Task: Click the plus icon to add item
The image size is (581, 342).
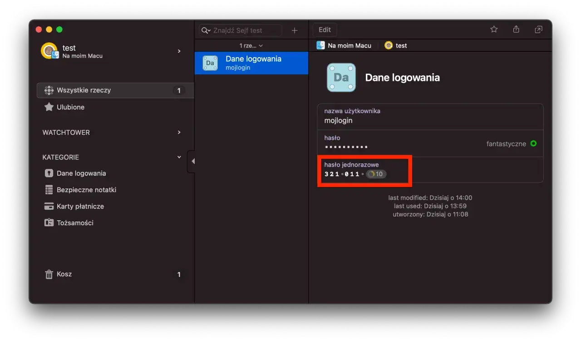Action: pyautogui.click(x=295, y=30)
